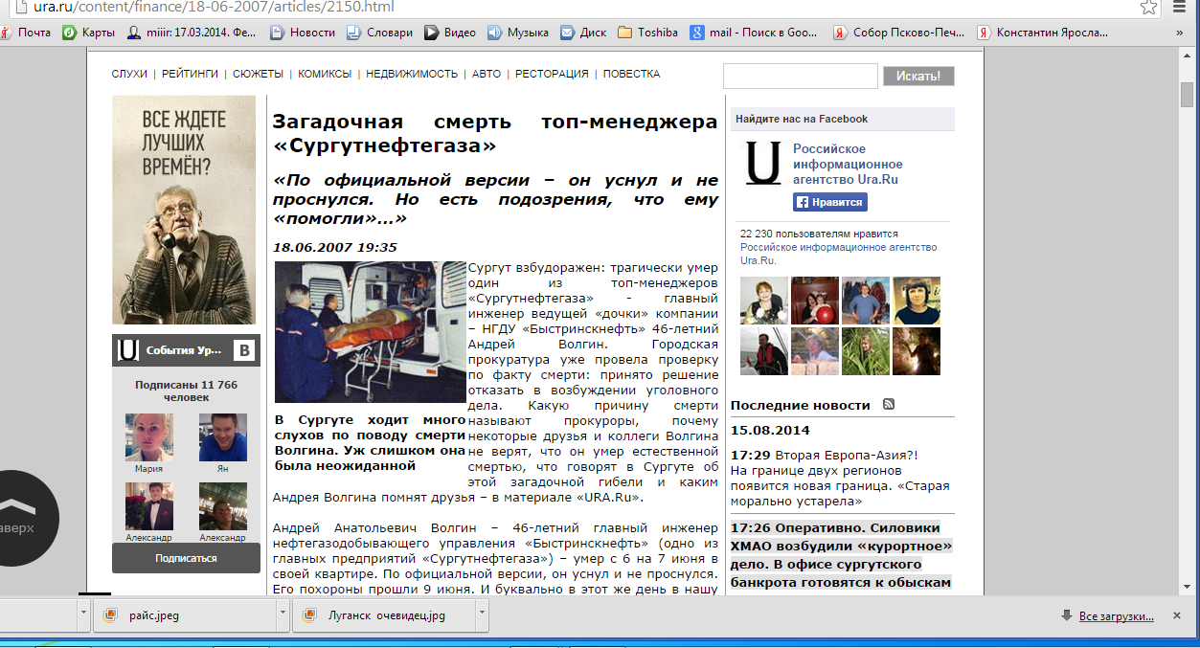Open the RSS feed icon beside Последние новости
Viewport: 1200px width, 648px height.
tap(889, 404)
